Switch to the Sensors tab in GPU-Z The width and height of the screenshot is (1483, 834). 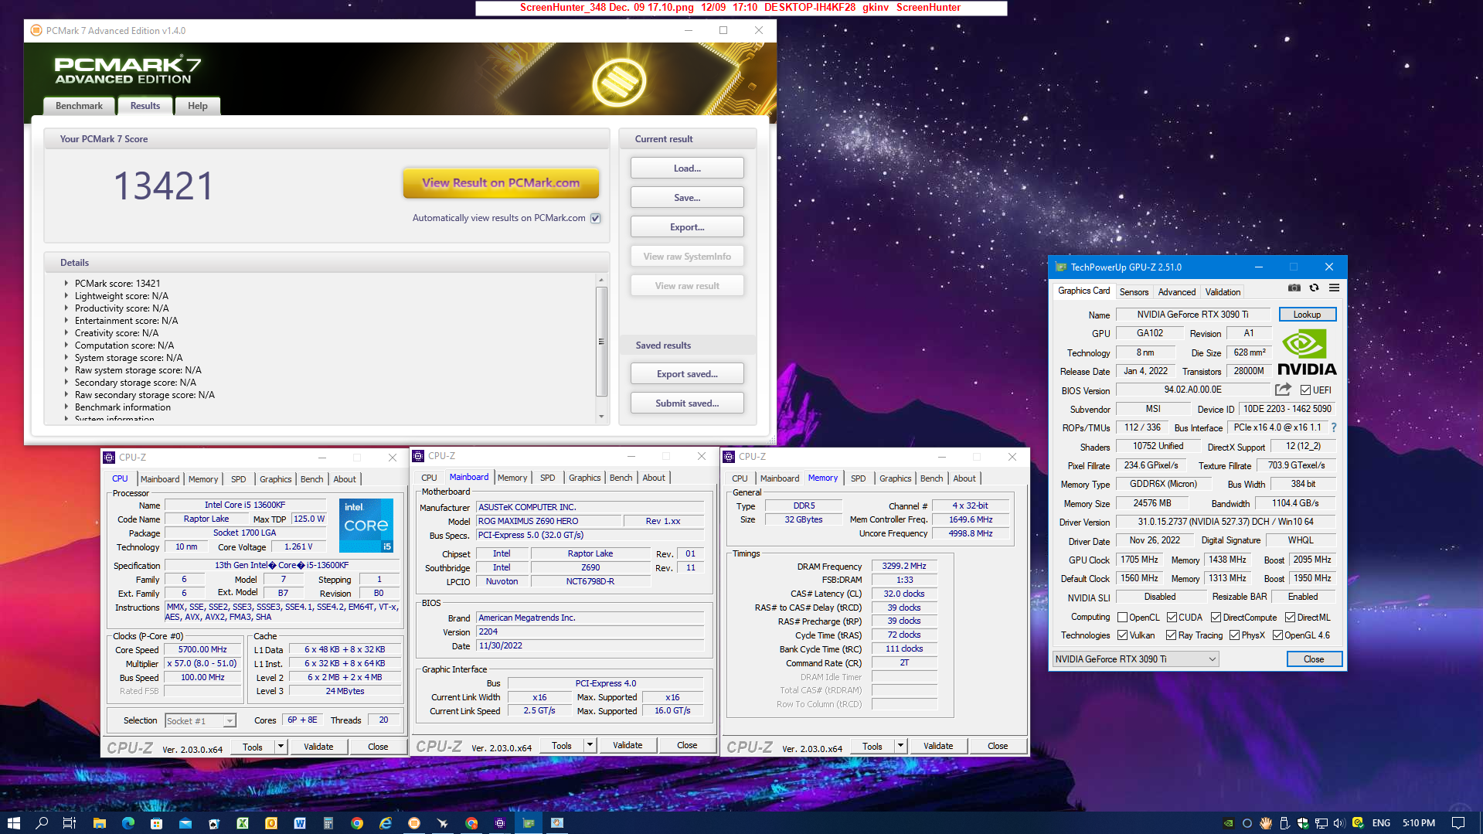(1134, 292)
